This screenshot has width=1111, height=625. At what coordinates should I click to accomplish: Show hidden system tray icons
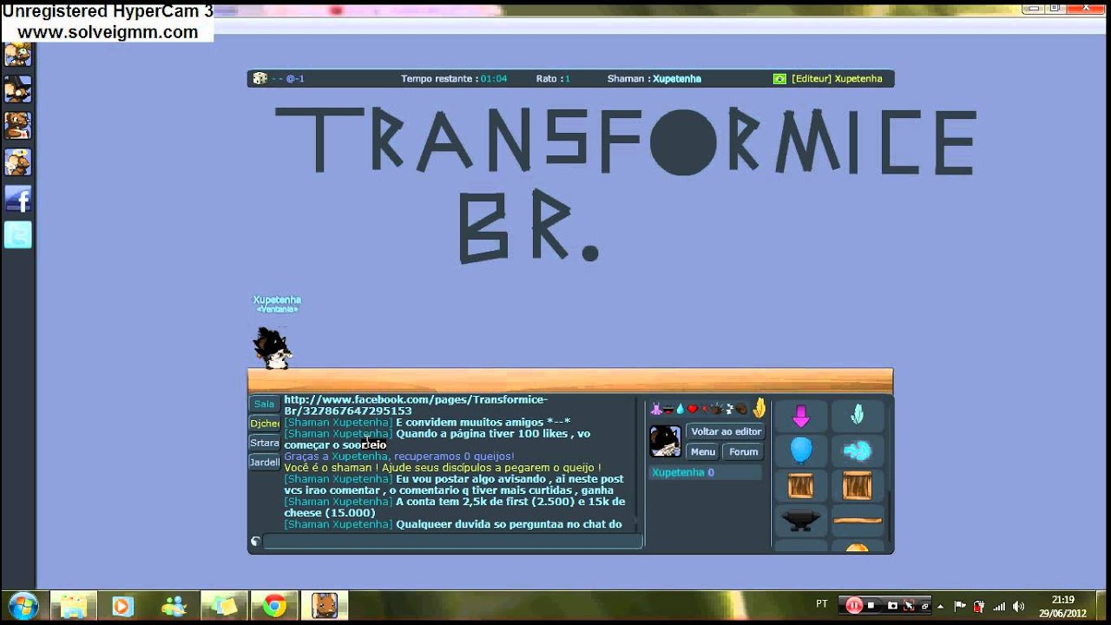940,606
